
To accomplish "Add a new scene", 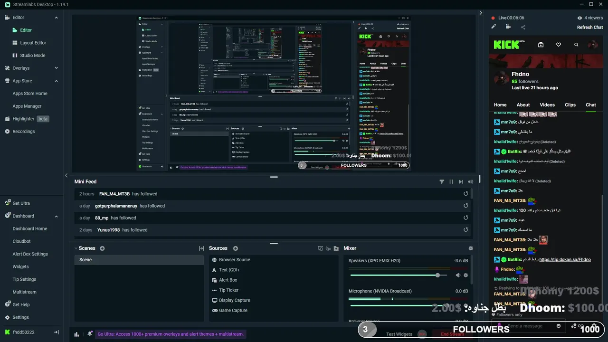I will pyautogui.click(x=102, y=248).
